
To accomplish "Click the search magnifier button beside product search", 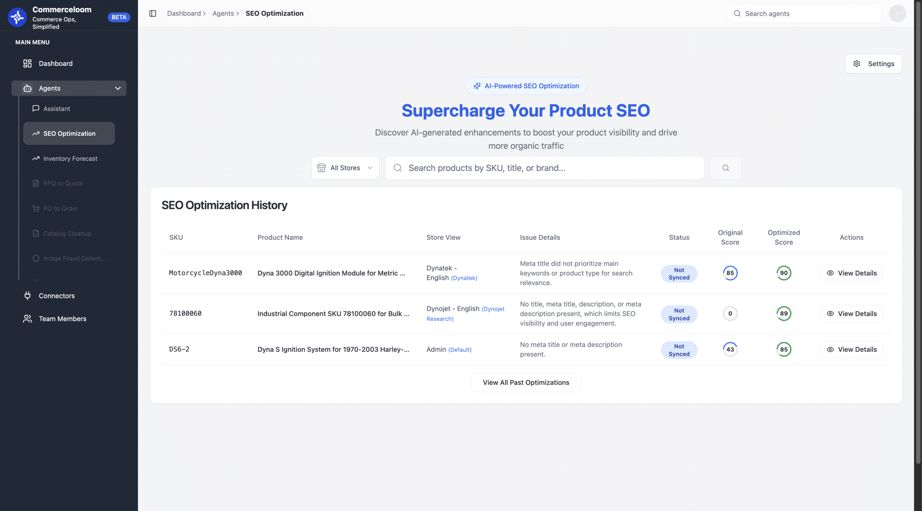I will point(725,168).
